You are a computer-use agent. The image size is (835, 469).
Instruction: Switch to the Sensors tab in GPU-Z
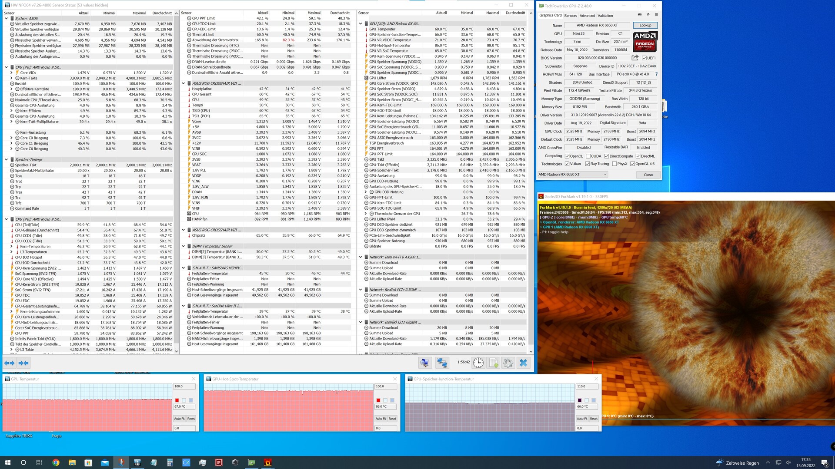coord(571,16)
